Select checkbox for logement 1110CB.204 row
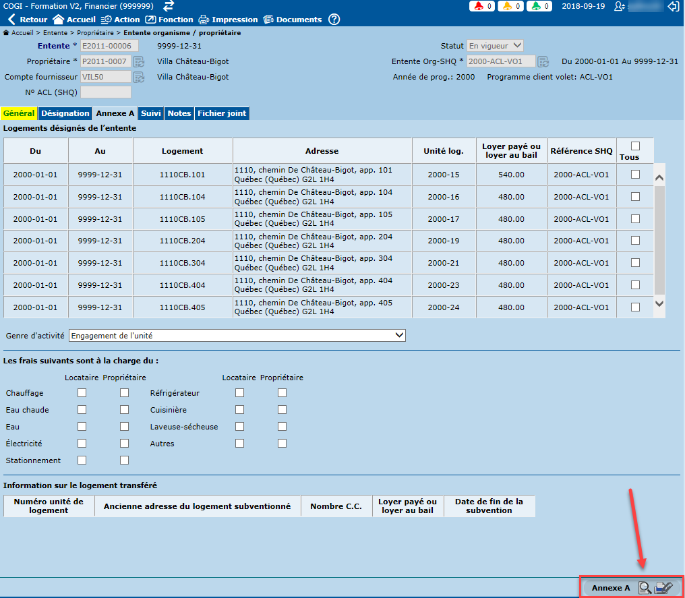Image resolution: width=685 pixels, height=598 pixels. pyautogui.click(x=634, y=241)
